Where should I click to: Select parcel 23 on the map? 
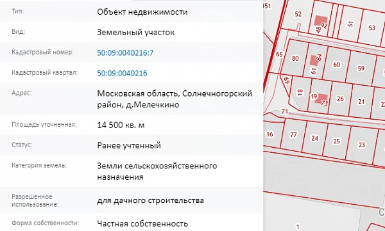[361, 145]
